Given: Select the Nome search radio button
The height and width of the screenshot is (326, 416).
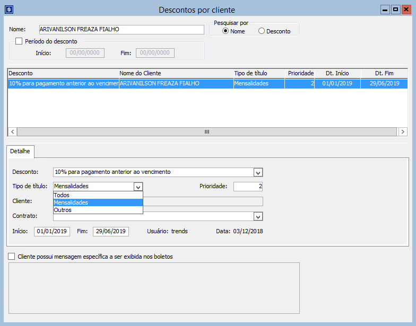Looking at the screenshot, I should coord(226,31).
